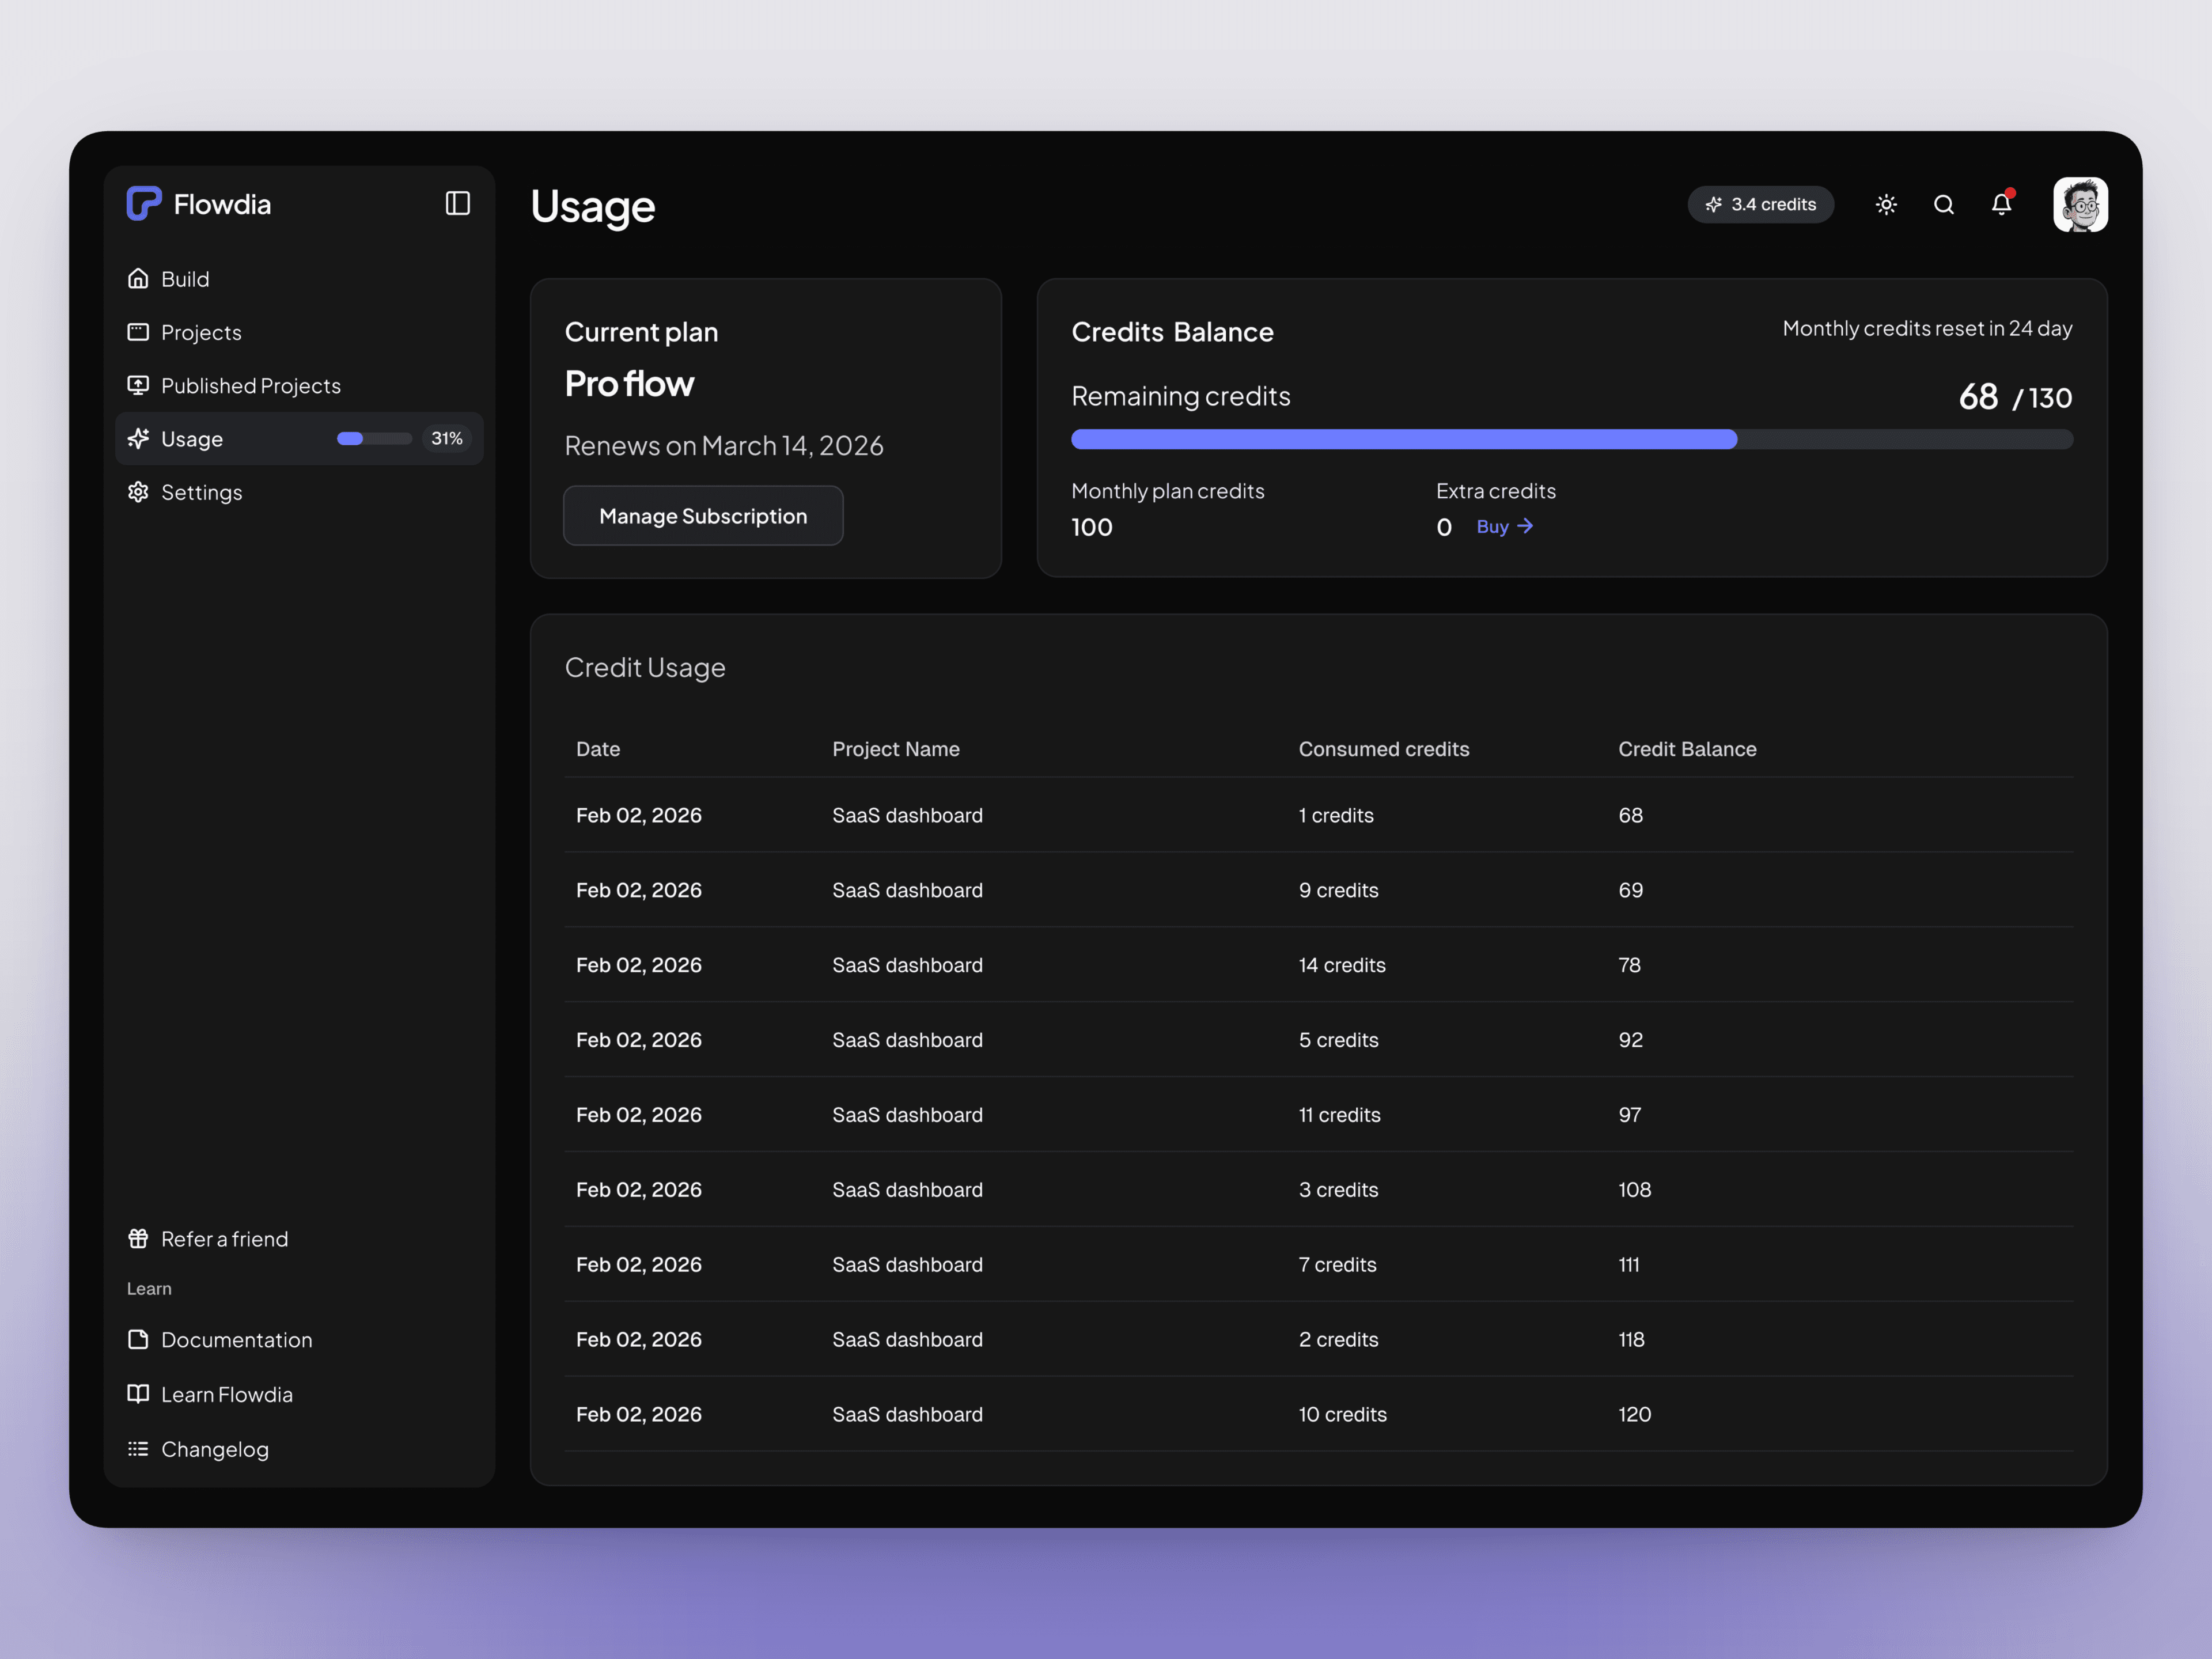
Task: Open notifications bell icon
Action: pos(2001,205)
